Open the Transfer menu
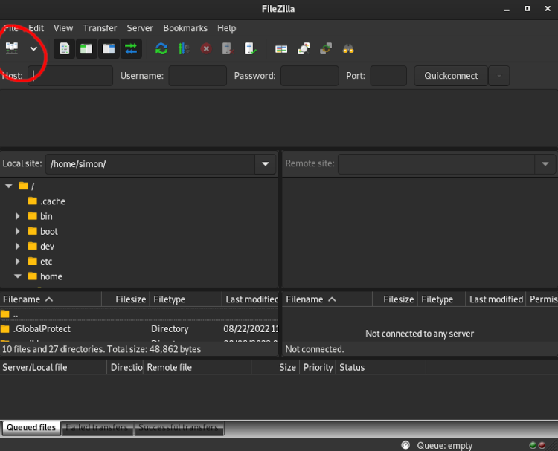This screenshot has height=451, width=558. pyautogui.click(x=100, y=28)
